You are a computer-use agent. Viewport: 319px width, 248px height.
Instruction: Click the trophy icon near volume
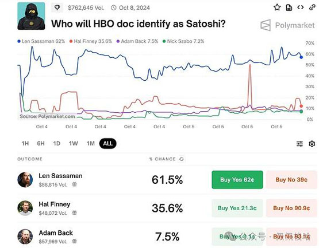[57, 7]
